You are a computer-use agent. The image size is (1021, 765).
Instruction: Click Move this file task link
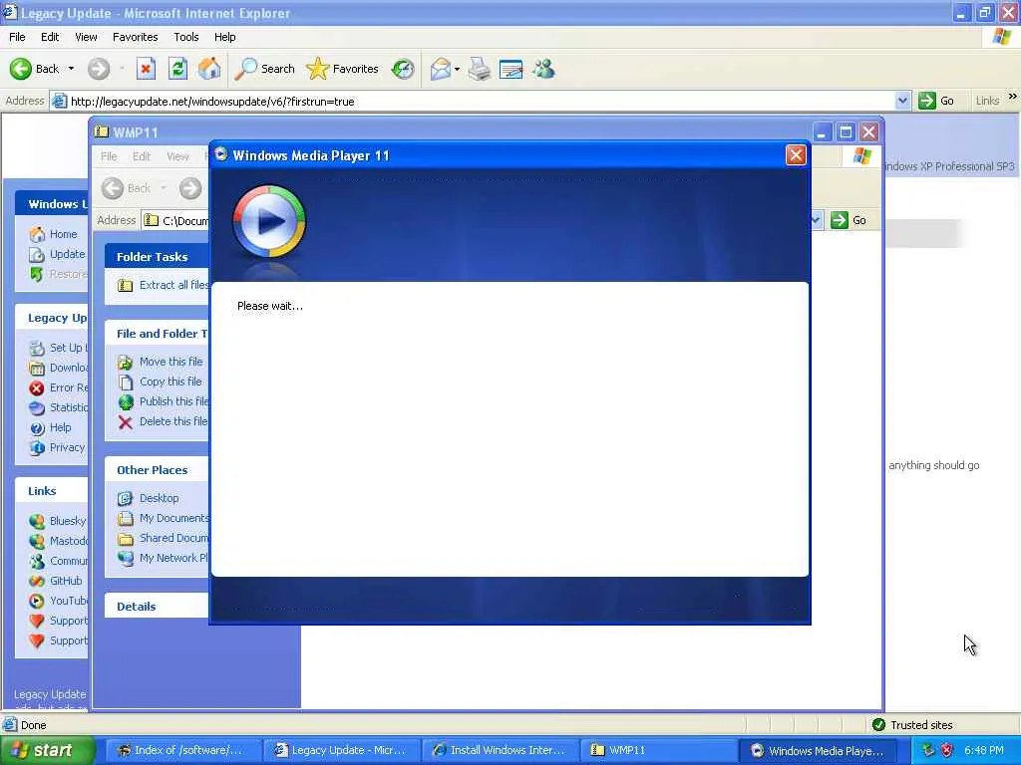click(161, 362)
